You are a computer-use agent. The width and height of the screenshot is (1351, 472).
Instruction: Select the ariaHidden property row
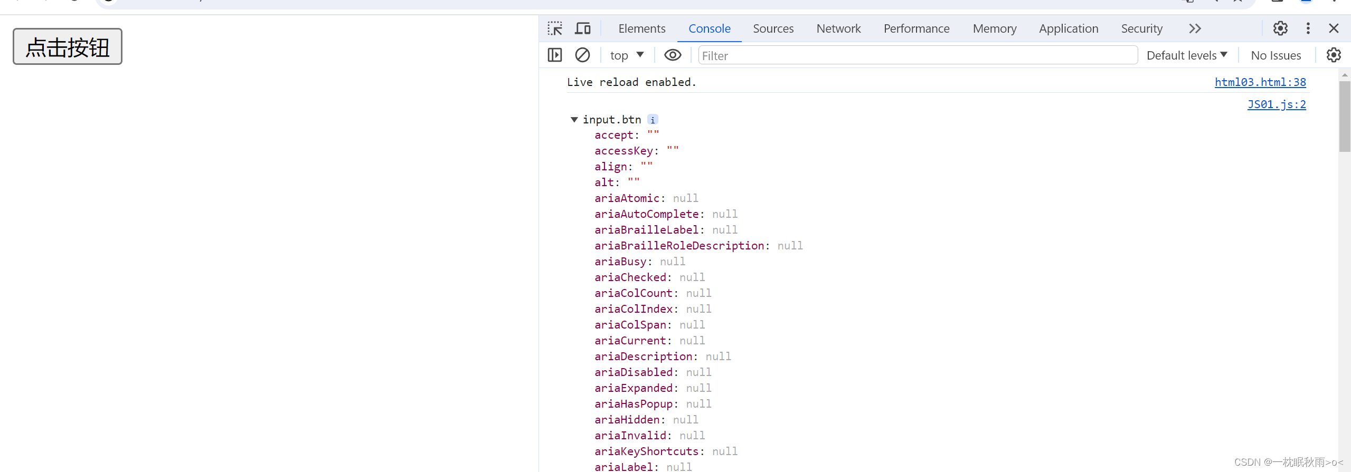[647, 420]
